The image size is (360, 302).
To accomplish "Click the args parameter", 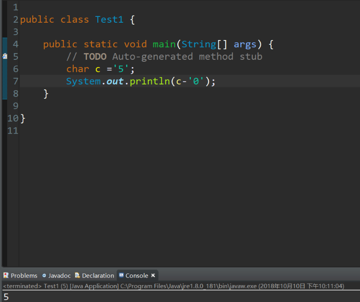I will [245, 44].
